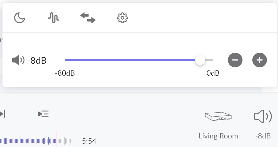Open device settings gear
The width and height of the screenshot is (278, 147).
[122, 18]
